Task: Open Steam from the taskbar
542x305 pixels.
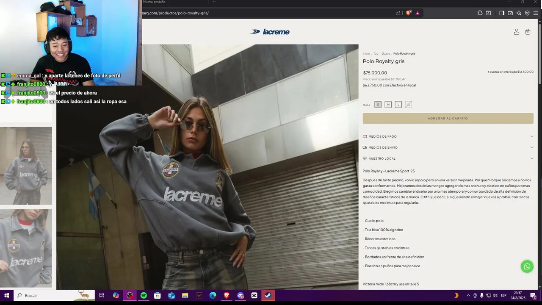Action: pos(268,295)
